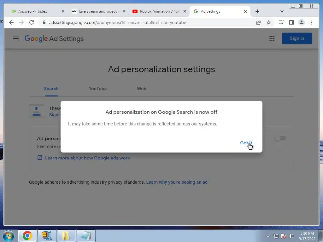Click the Chrome taskbar icon
Image resolution: width=323 pixels, height=242 pixels.
pyautogui.click(x=27, y=236)
